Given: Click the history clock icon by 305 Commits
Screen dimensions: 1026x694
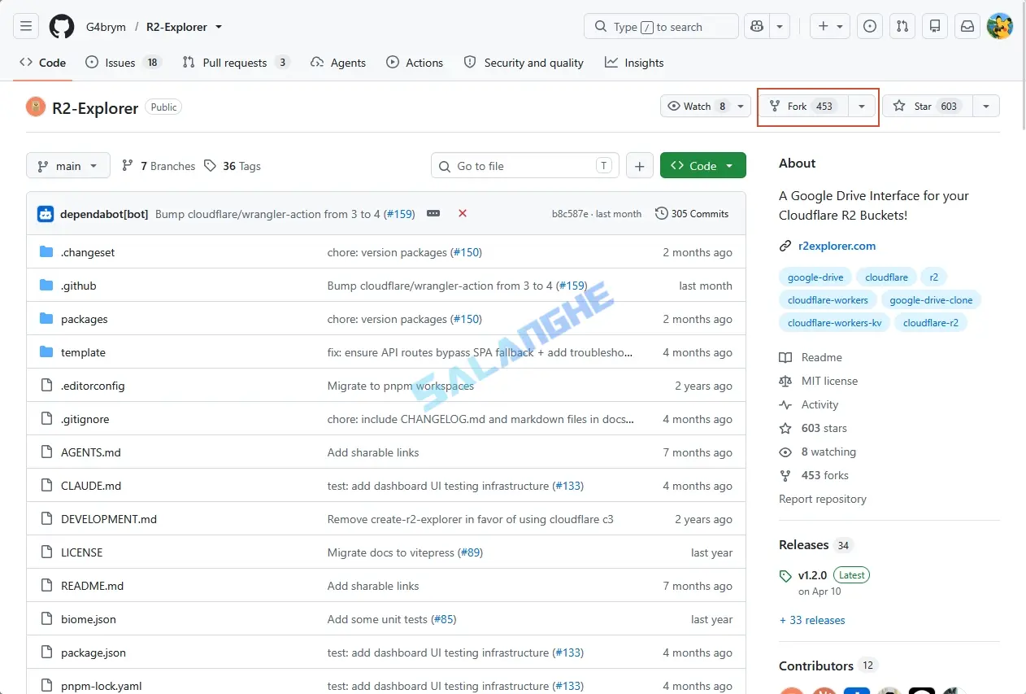Looking at the screenshot, I should coord(662,213).
